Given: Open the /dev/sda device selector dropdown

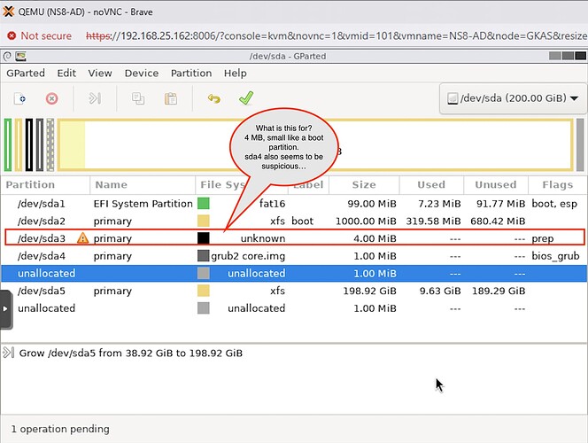Looking at the screenshot, I should (513, 98).
